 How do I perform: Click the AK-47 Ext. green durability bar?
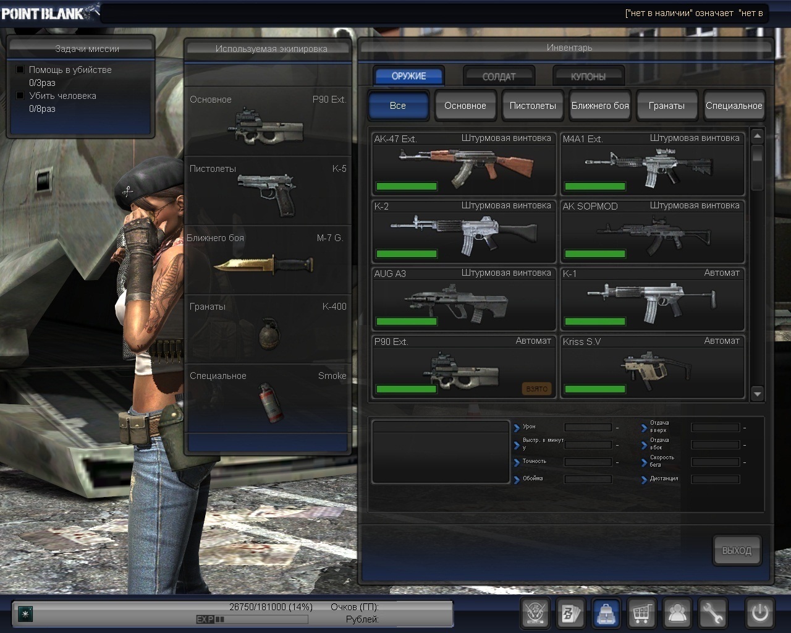407,186
